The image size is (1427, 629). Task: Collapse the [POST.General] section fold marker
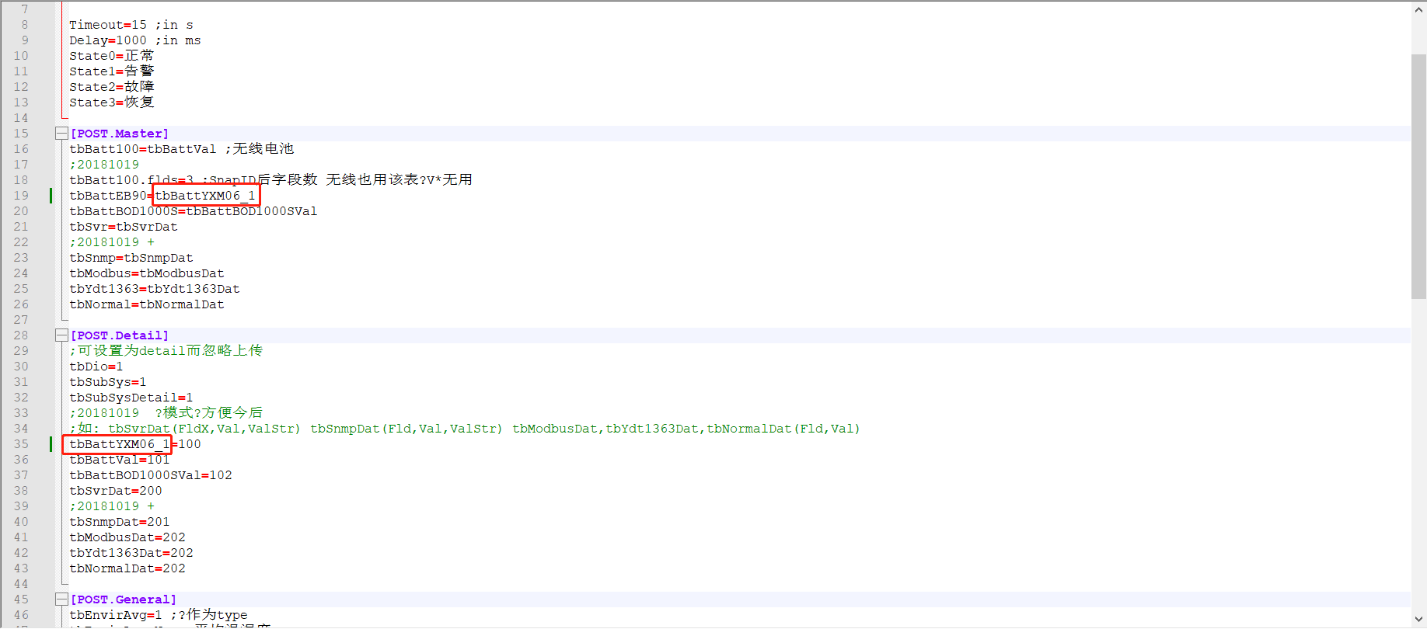coord(61,599)
